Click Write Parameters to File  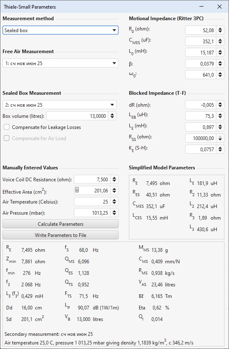[x=60, y=235]
